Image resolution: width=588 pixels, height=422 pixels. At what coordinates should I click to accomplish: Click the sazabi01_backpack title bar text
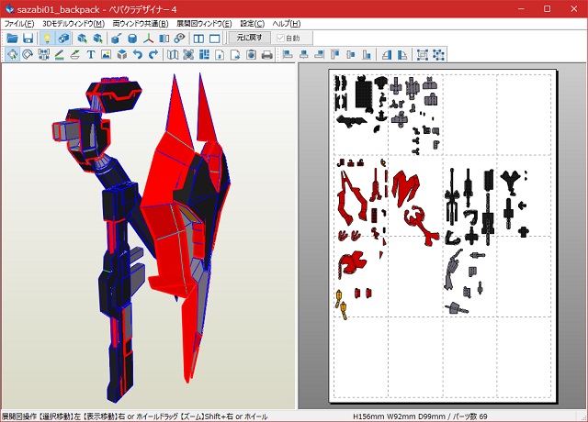click(x=58, y=9)
